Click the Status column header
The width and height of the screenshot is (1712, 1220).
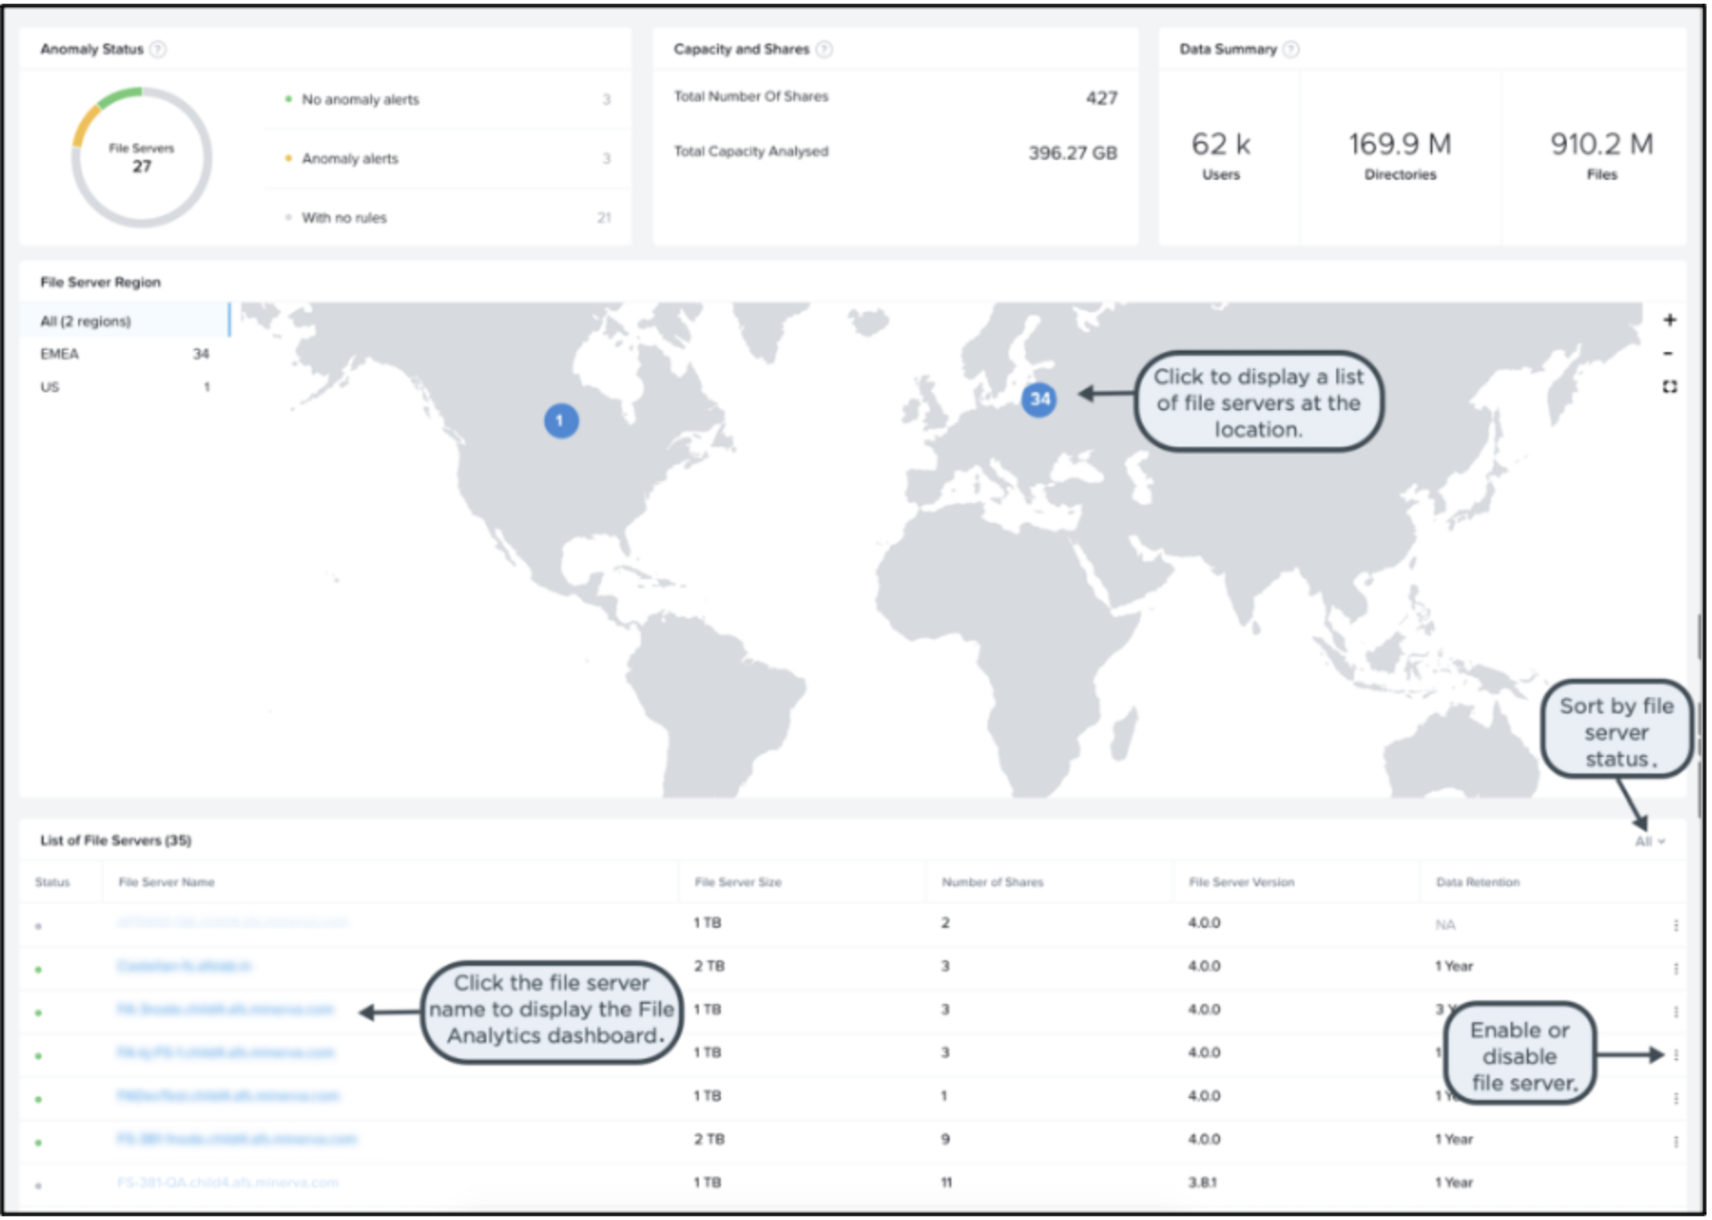point(53,882)
